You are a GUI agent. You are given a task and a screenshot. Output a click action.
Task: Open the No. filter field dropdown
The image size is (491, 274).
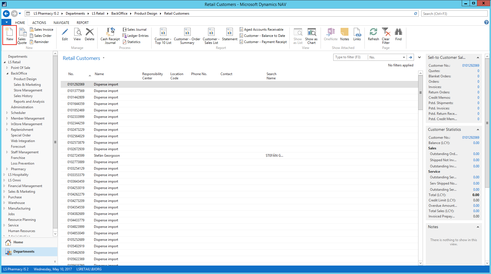point(404,57)
